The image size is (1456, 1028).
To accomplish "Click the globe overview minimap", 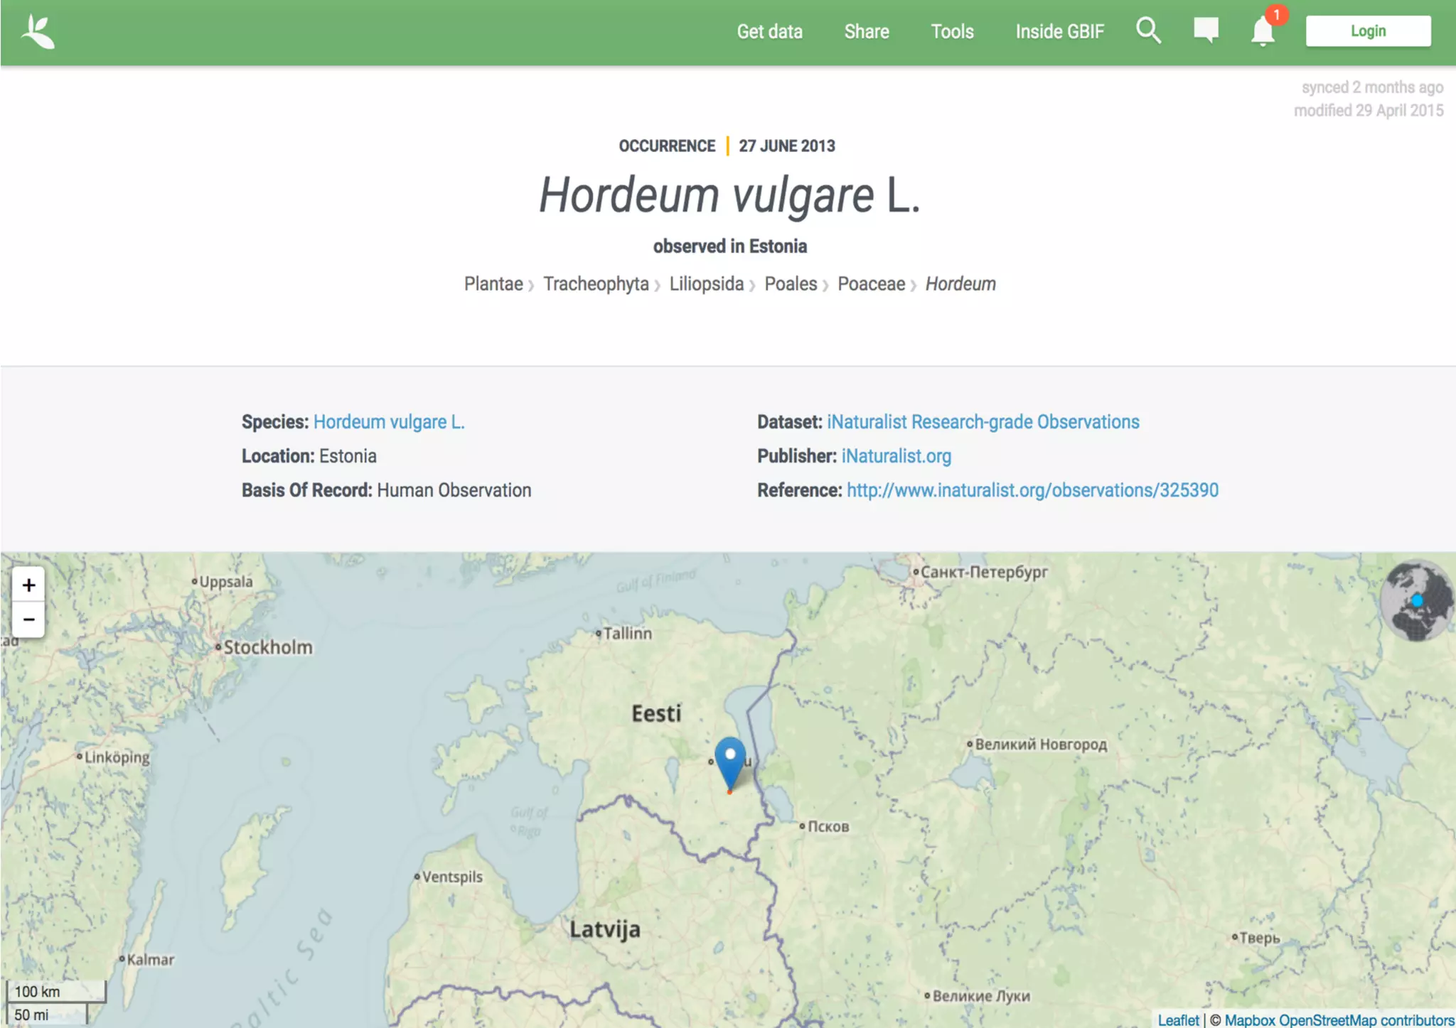I will coord(1416,601).
